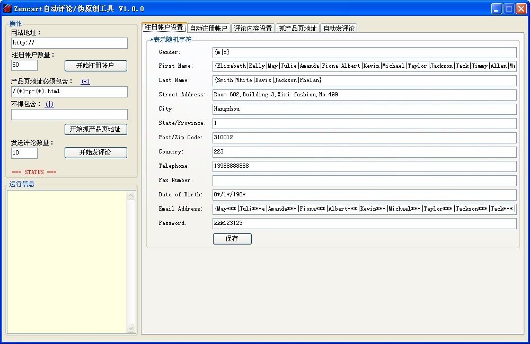Click the (|) separator link
The width and height of the screenshot is (530, 344).
pyautogui.click(x=49, y=104)
